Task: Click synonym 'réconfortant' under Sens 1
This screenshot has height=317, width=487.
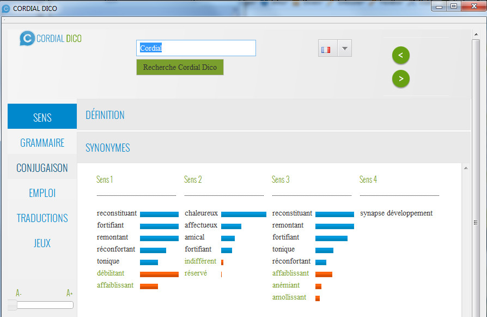Action: pos(116,249)
